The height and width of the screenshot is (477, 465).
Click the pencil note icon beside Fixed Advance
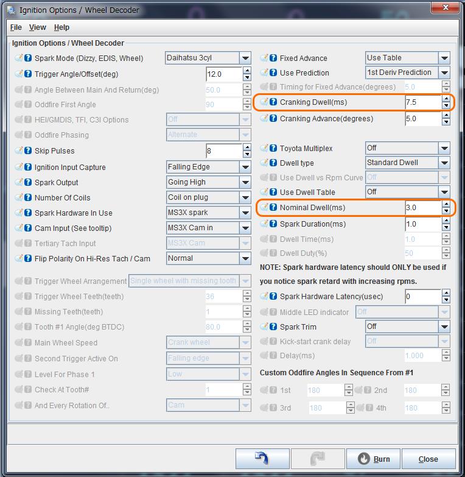pyautogui.click(x=264, y=57)
